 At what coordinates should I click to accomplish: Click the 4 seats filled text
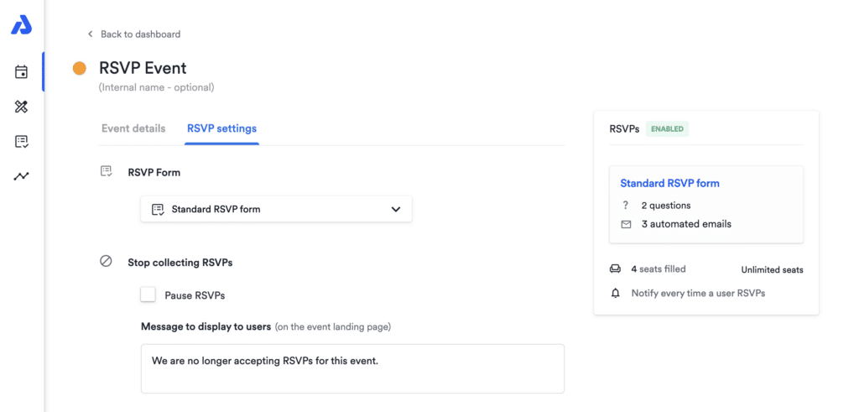(x=658, y=269)
